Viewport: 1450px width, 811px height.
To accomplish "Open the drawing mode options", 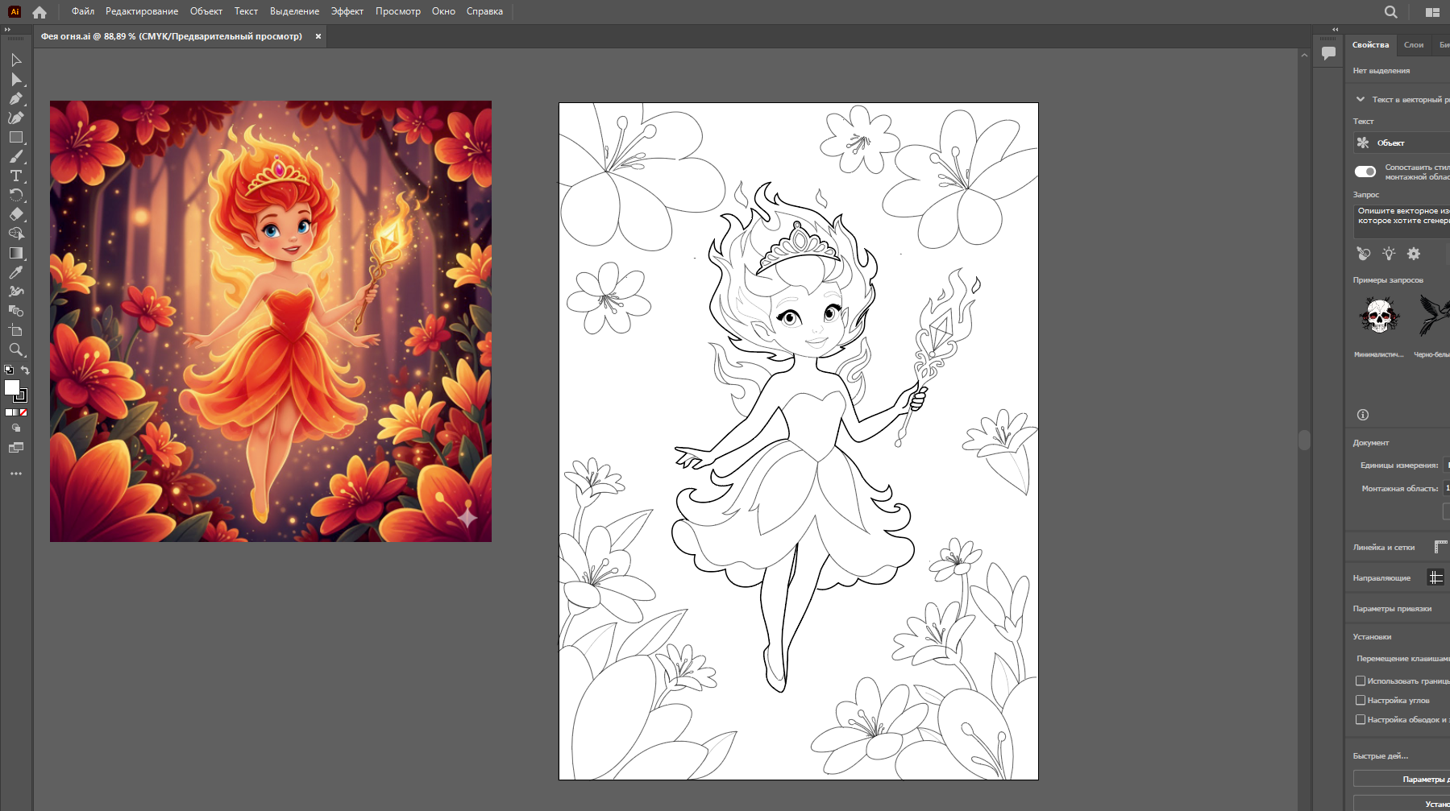I will pos(16,428).
